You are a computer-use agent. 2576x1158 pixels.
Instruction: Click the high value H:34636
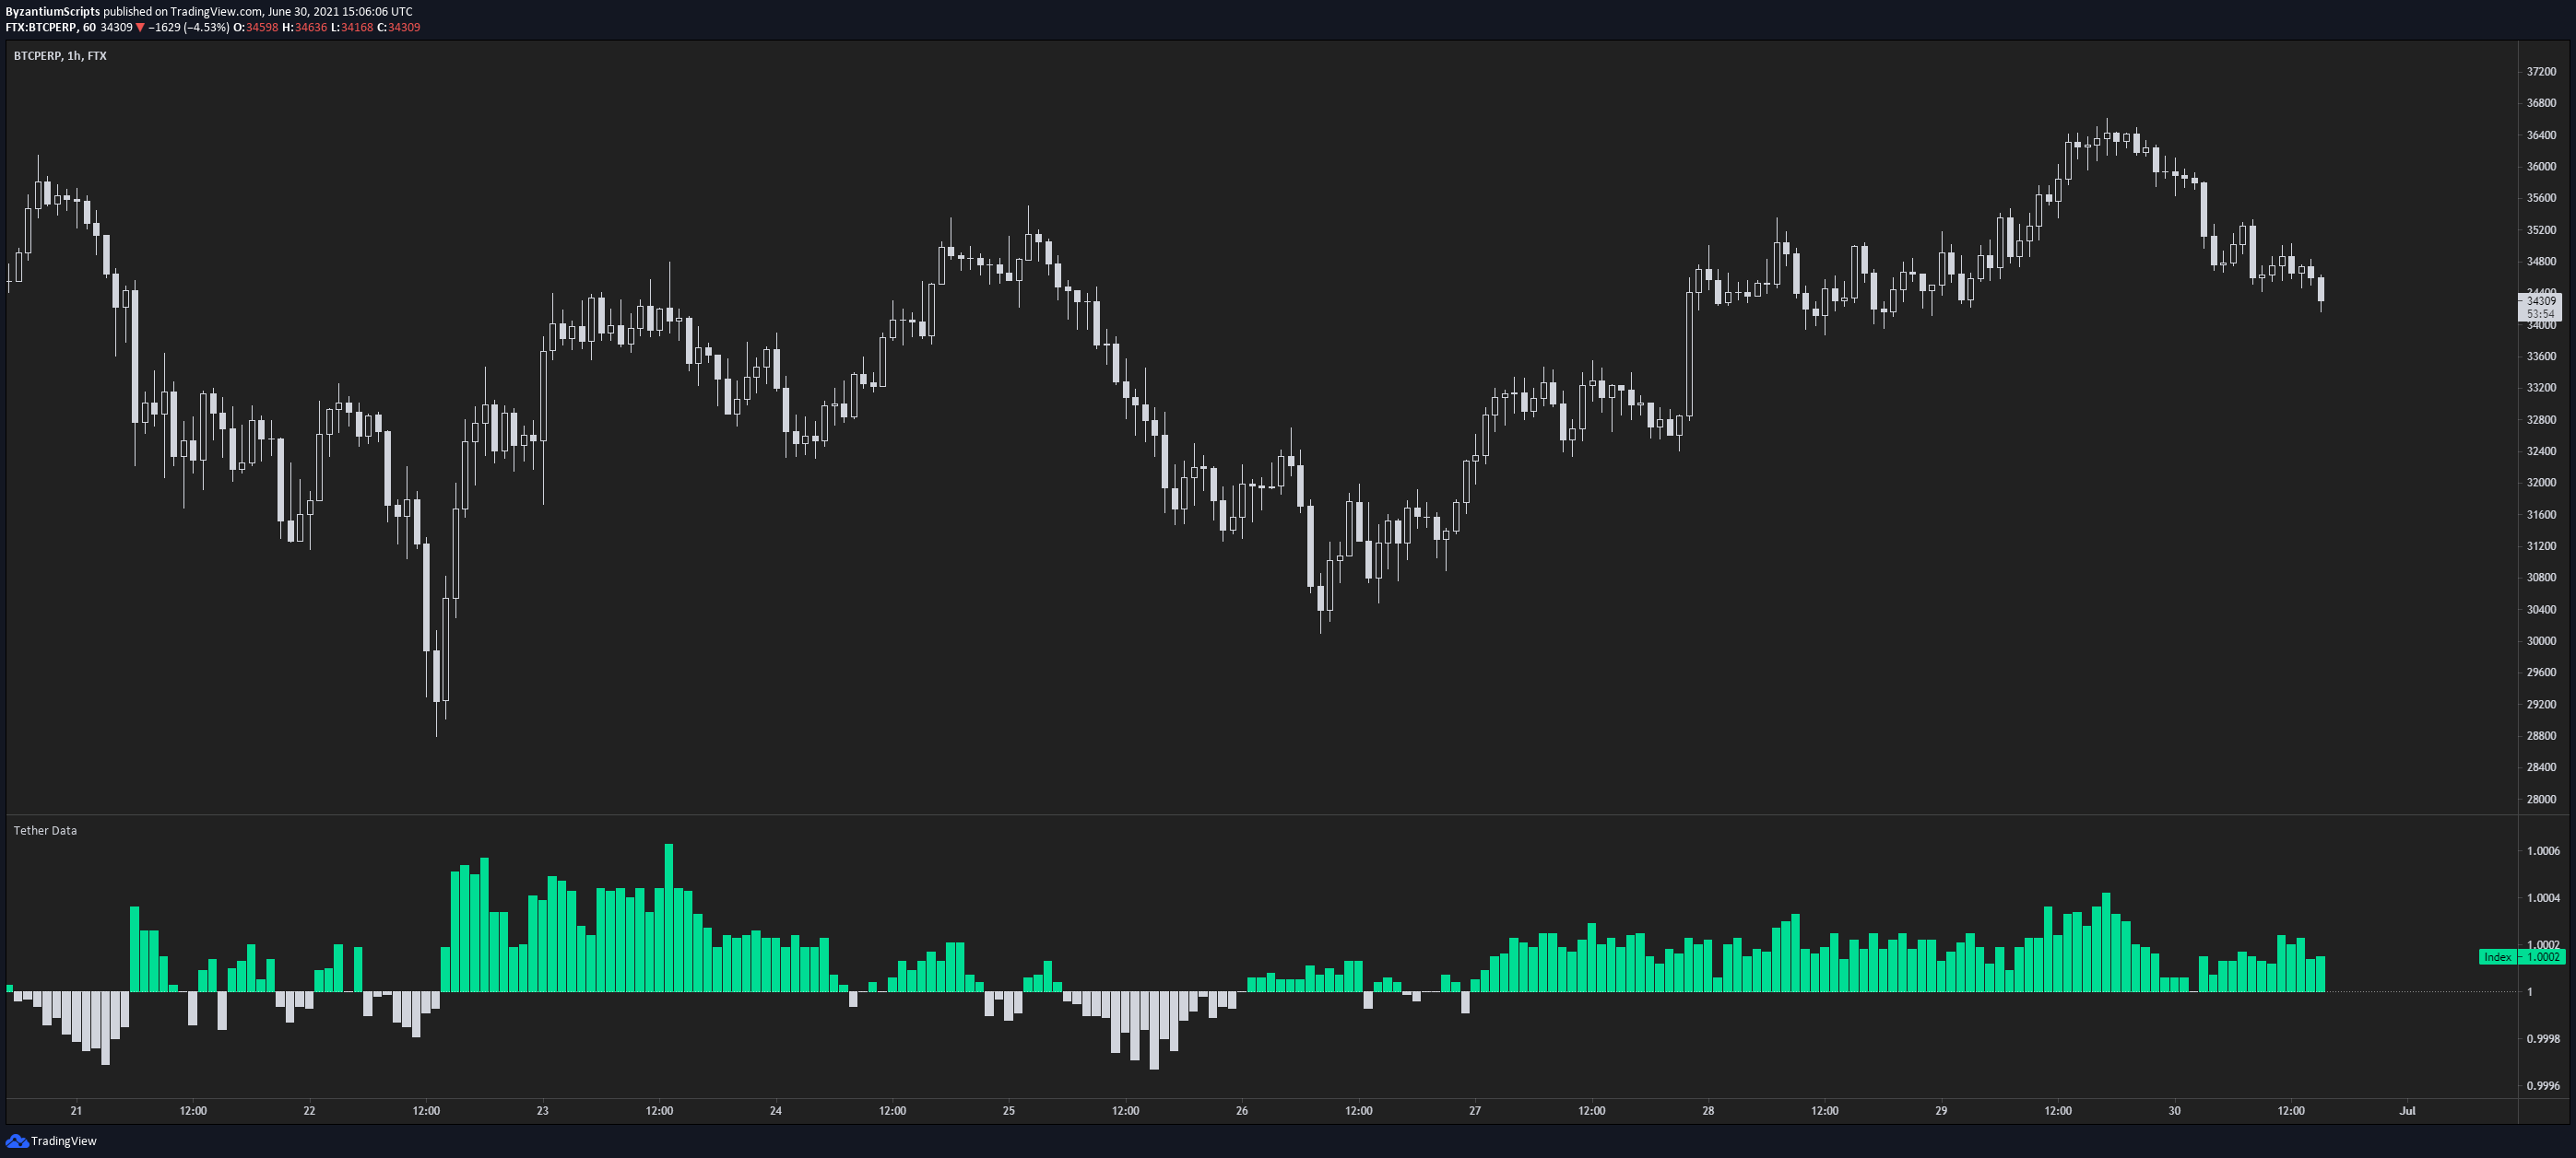click(x=304, y=27)
